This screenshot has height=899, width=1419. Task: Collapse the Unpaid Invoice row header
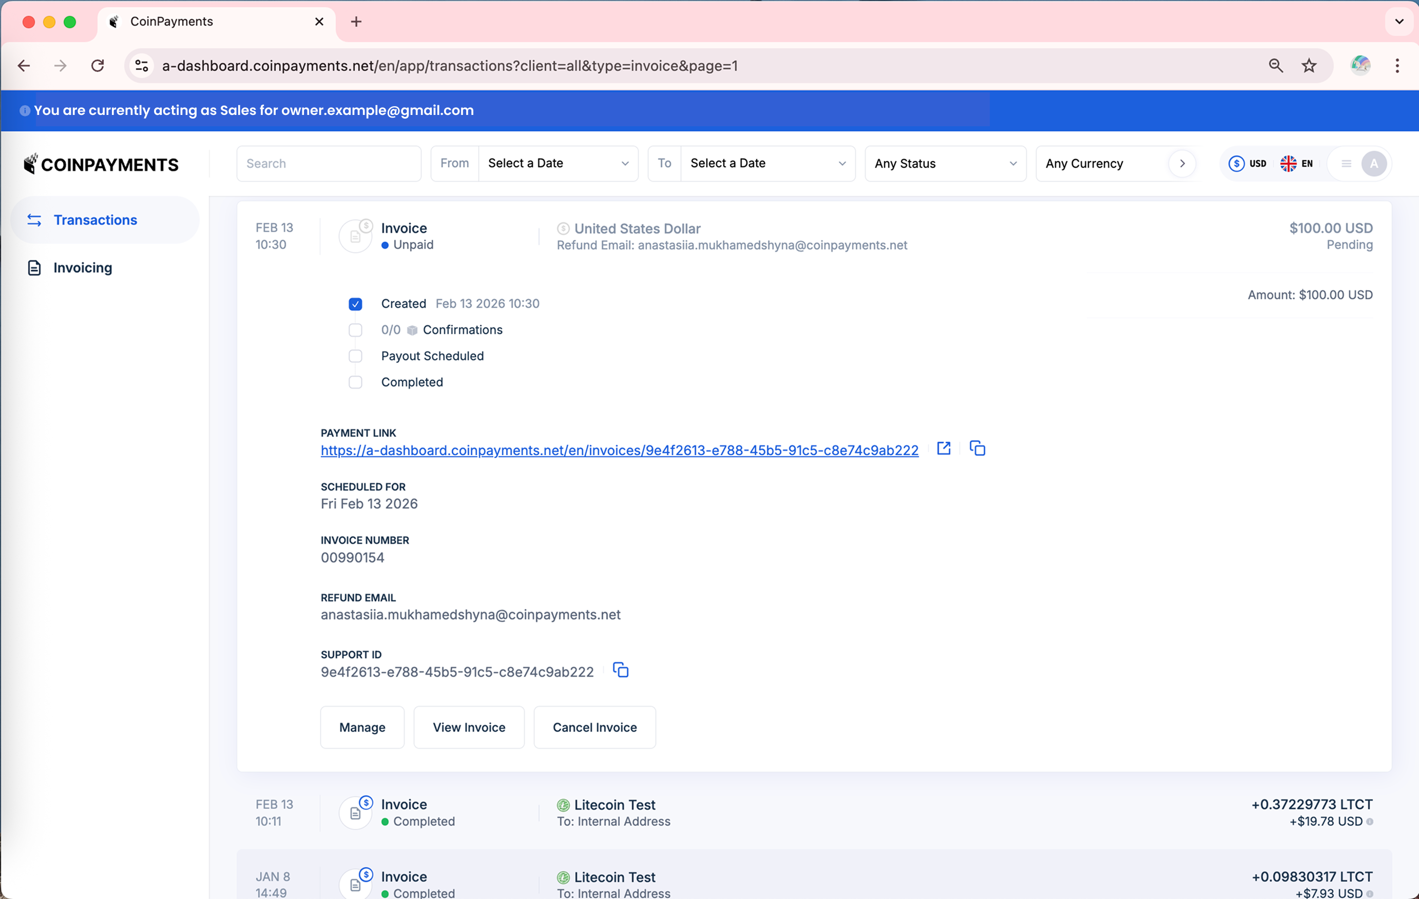pos(814,236)
